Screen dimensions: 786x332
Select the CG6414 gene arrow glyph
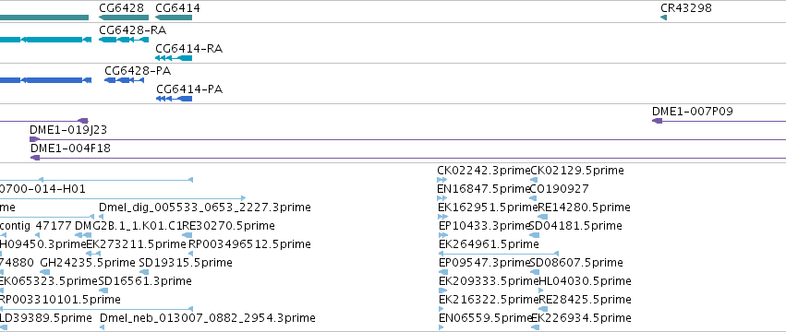pos(174,18)
